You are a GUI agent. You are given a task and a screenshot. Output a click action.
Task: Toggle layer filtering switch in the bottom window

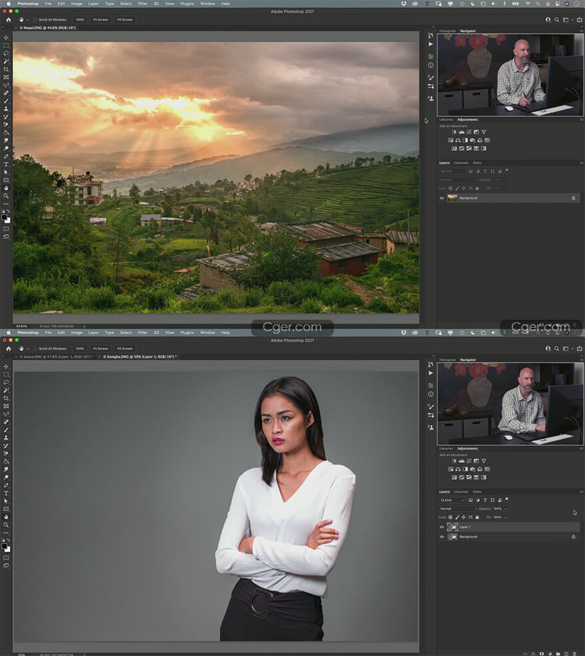click(507, 499)
